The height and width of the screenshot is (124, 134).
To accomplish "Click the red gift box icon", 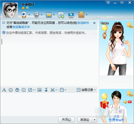I will point(105,104).
